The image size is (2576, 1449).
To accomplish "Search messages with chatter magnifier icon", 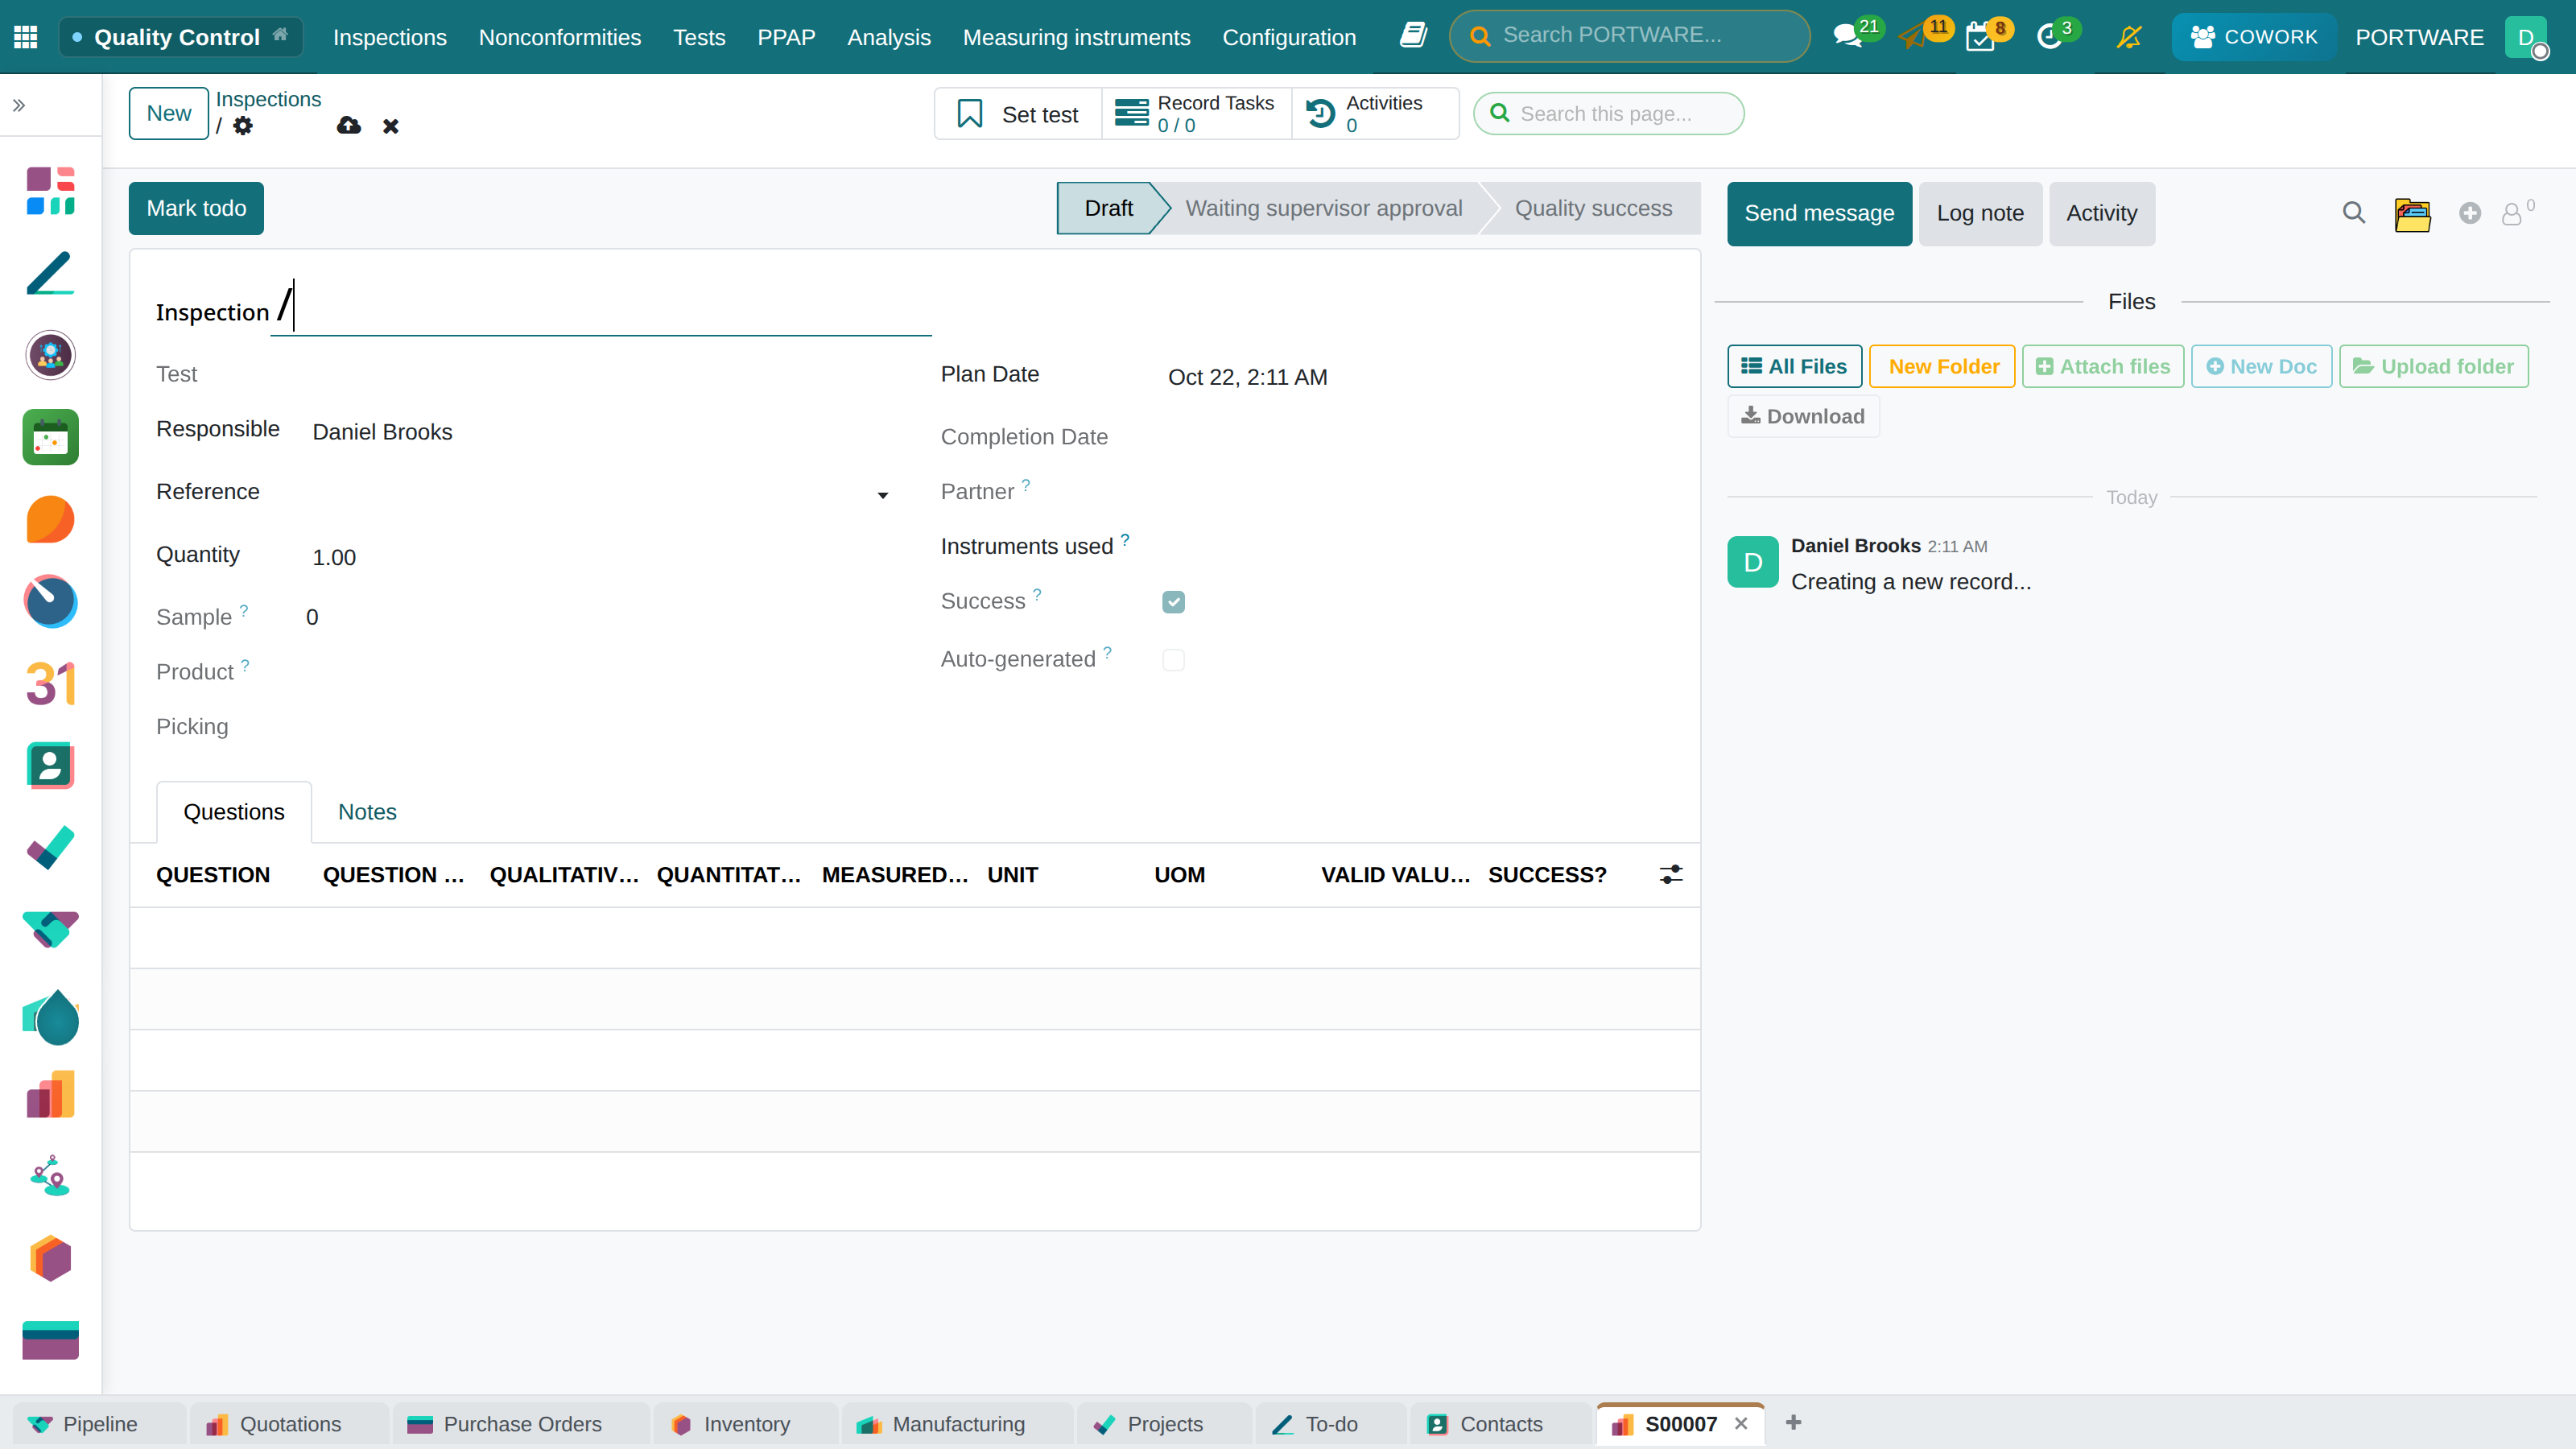I will tap(2354, 213).
